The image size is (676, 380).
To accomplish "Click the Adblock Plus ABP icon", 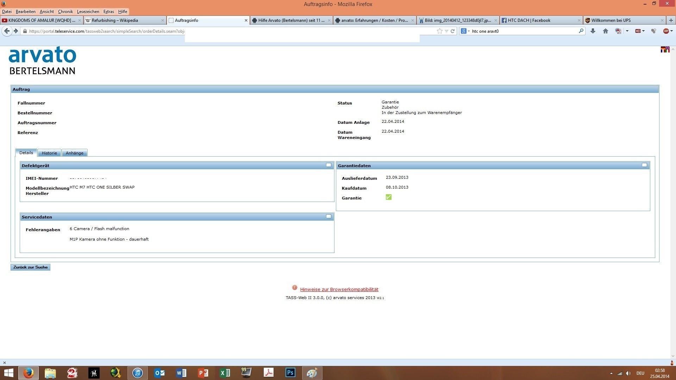I will (x=666, y=31).
